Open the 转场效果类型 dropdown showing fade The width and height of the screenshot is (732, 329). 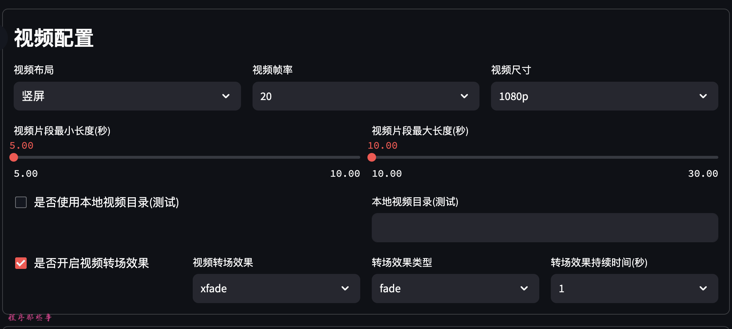click(447, 288)
